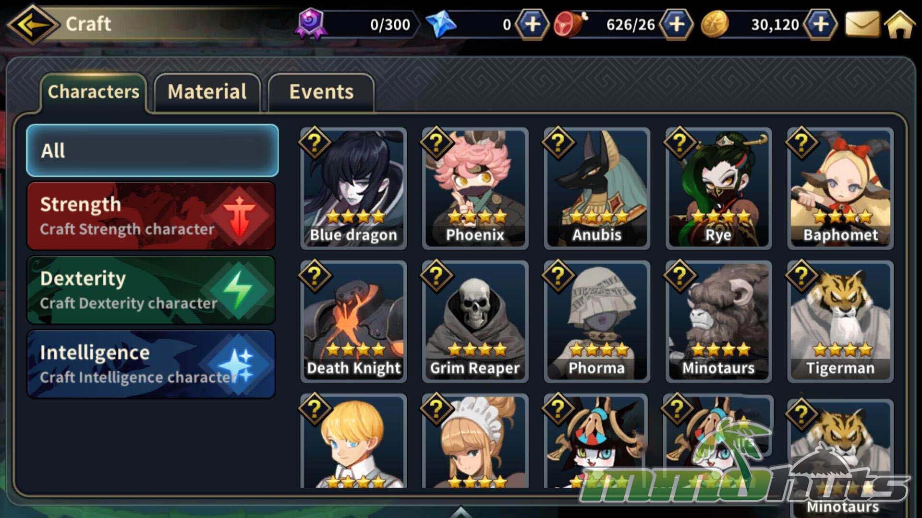
Task: Add more gold coins with plus icon
Action: (820, 24)
